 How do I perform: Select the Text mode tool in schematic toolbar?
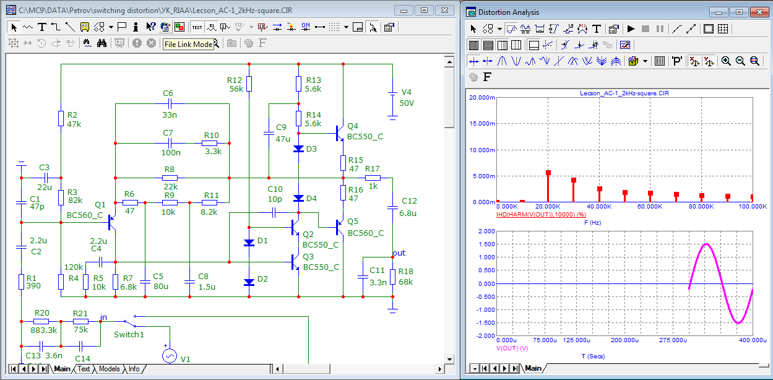(41, 27)
